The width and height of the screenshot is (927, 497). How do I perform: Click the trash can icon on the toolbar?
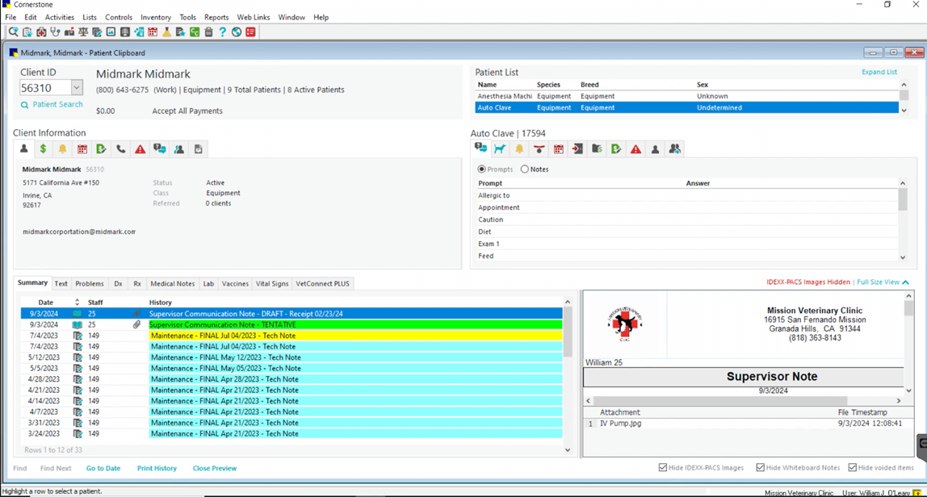coord(208,31)
